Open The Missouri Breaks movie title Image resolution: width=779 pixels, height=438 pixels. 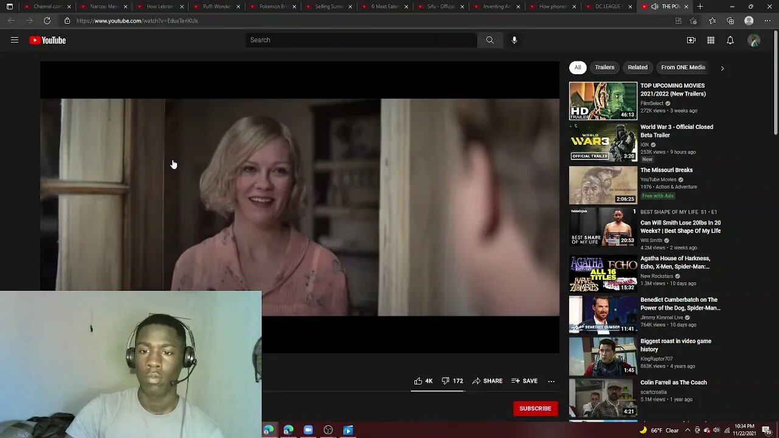click(x=666, y=170)
